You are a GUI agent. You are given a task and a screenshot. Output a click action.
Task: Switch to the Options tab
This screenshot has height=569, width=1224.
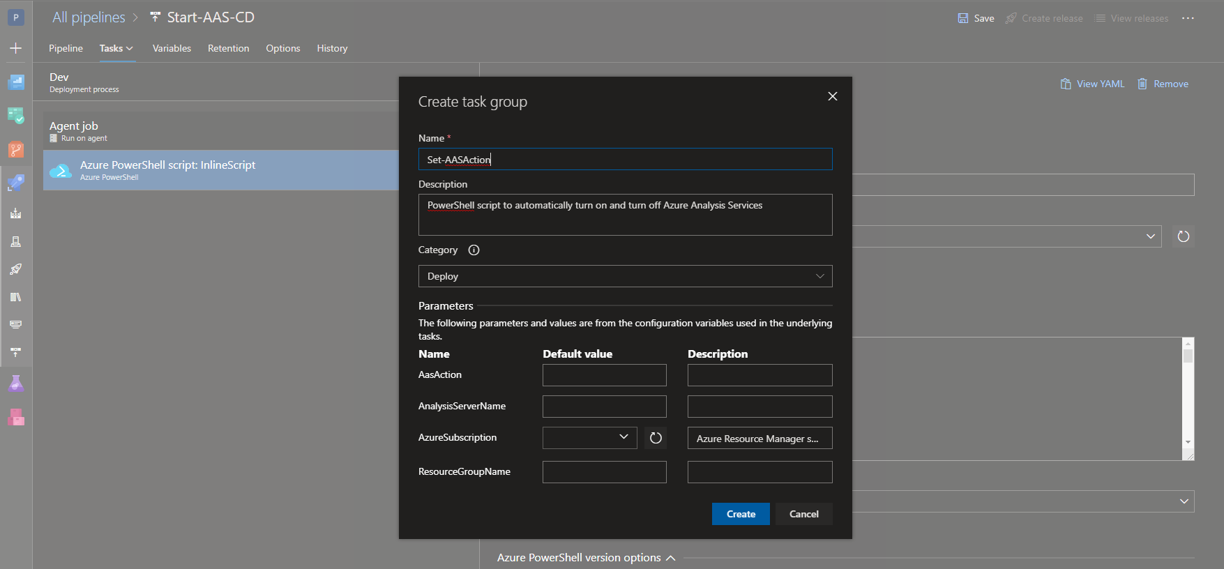pos(282,48)
